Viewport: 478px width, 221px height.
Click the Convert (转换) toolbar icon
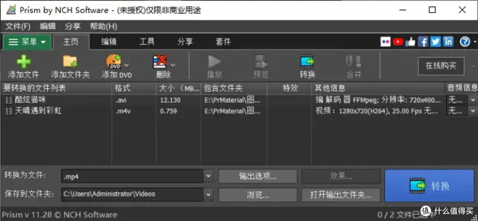[x=307, y=61]
